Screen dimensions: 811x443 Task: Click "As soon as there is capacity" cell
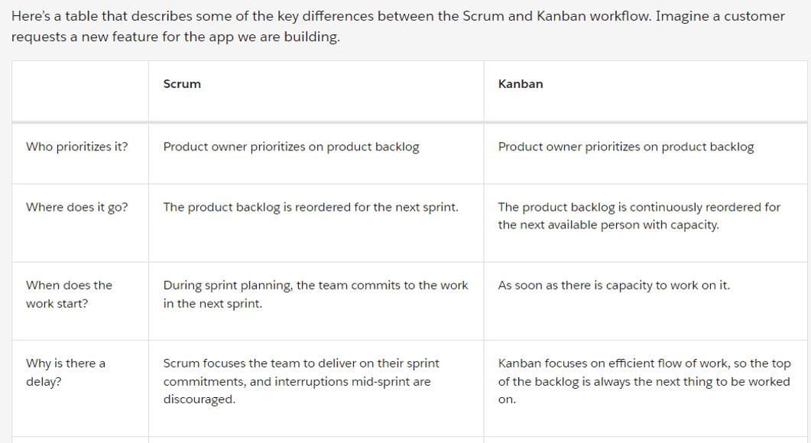(x=613, y=285)
